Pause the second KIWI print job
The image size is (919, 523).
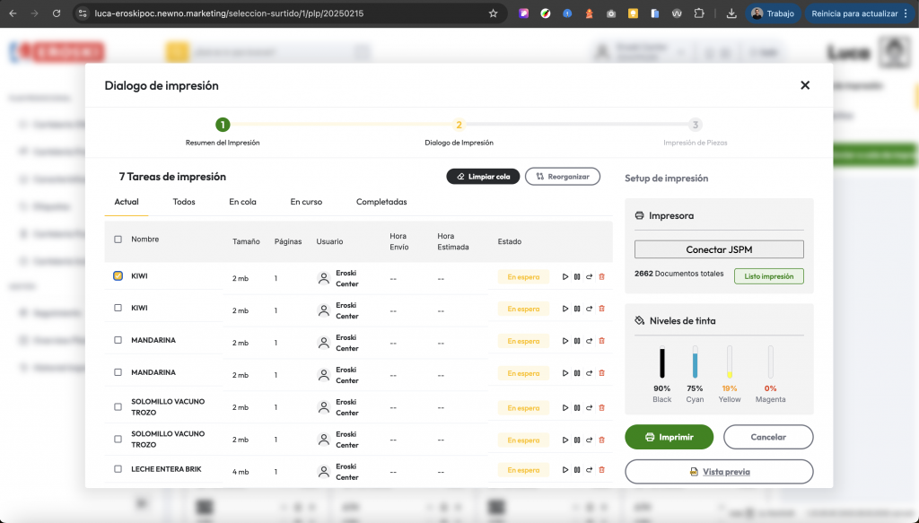[577, 309]
